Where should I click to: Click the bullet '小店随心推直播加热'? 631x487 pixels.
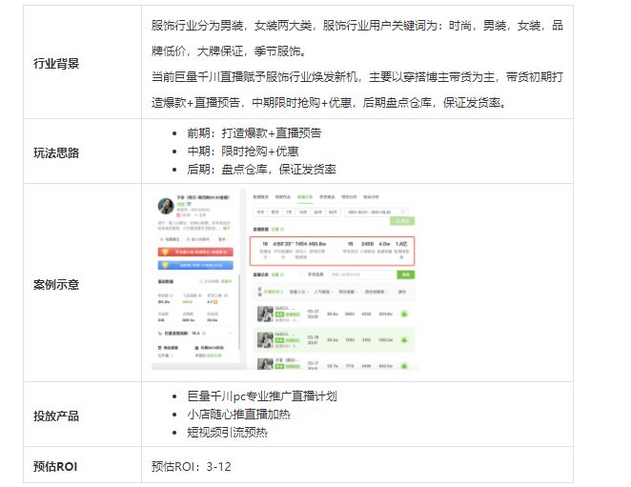click(x=238, y=415)
